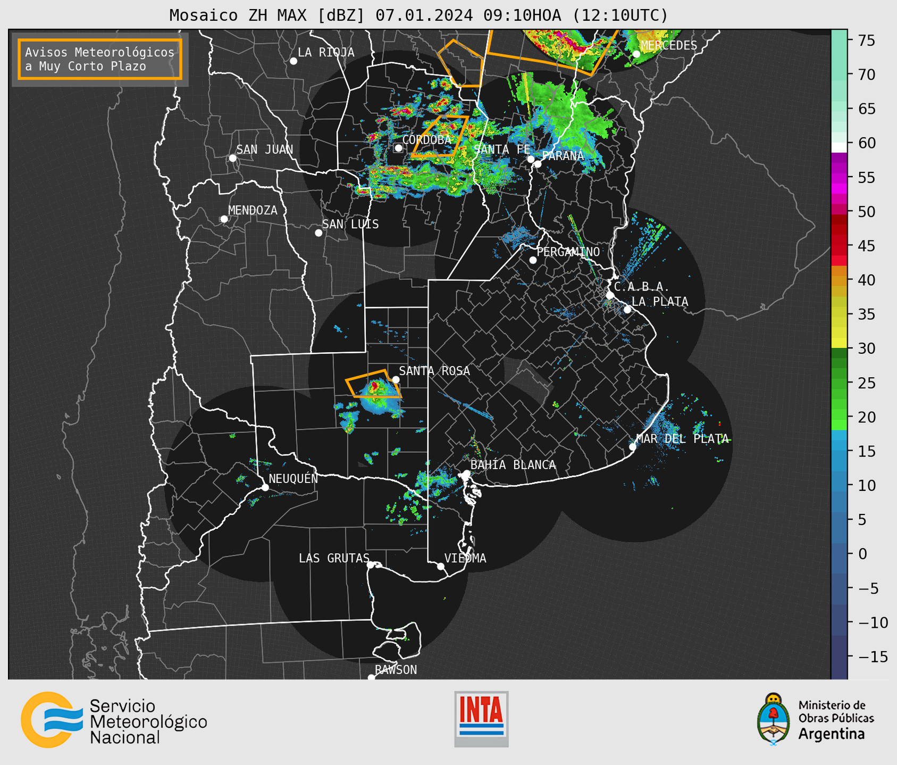
Task: Click the Rawson city marker dot
Action: click(371, 678)
